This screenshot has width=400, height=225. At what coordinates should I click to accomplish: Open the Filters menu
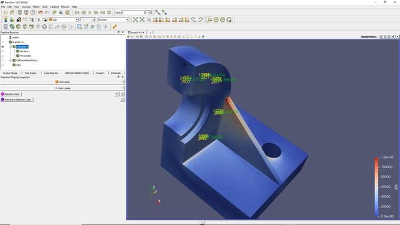pyautogui.click(x=36, y=7)
